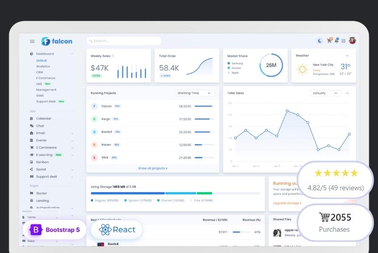Click the Dashboard pie chart icon
The image size is (378, 253).
(x=32, y=54)
